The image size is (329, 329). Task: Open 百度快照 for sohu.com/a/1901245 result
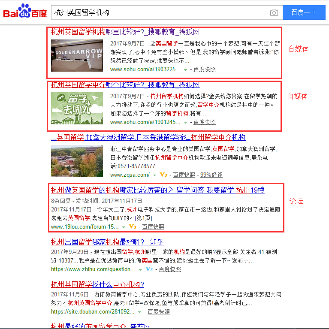pos(204,122)
